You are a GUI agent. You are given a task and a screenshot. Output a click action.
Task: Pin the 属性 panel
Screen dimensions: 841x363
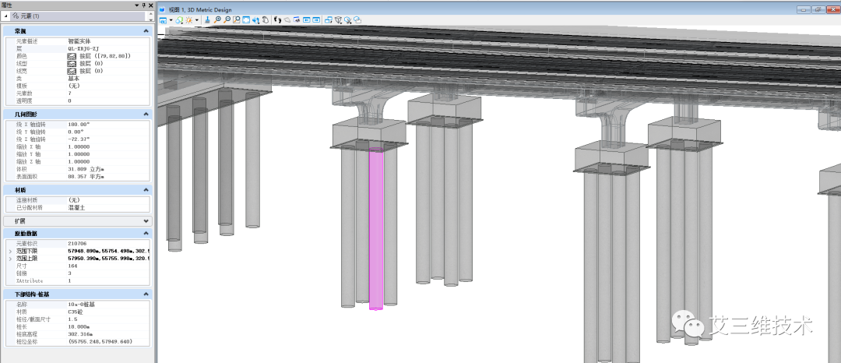tap(143, 5)
